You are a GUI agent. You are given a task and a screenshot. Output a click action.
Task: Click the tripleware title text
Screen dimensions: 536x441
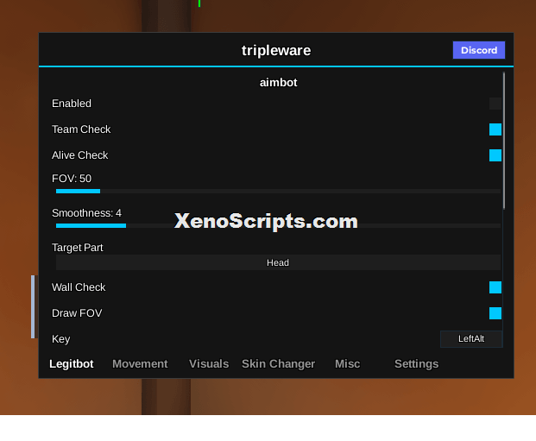click(276, 50)
